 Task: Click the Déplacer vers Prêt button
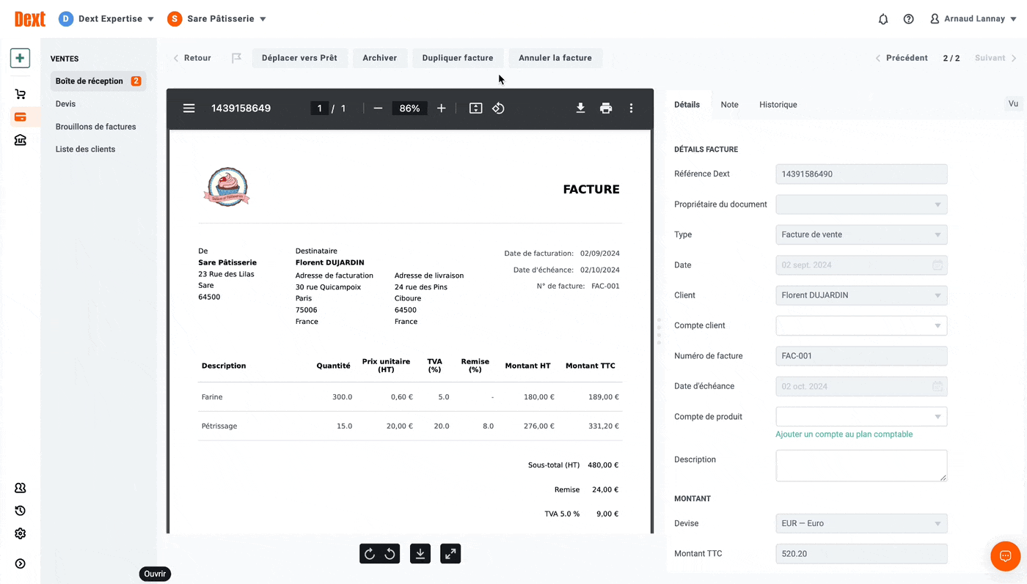[299, 58]
